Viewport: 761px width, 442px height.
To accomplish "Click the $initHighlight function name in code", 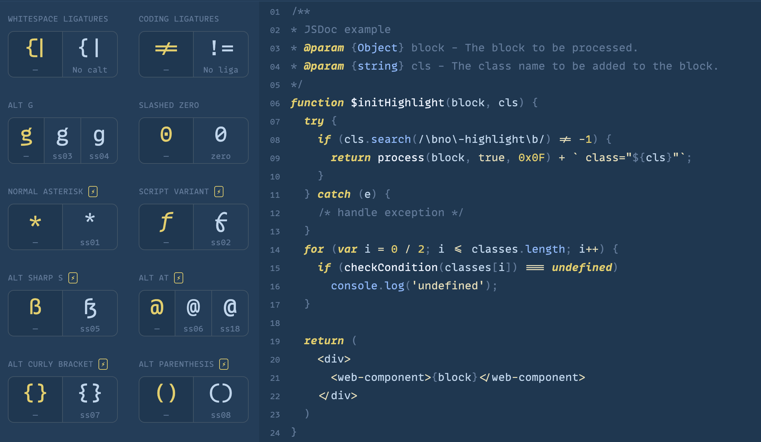I will [397, 103].
